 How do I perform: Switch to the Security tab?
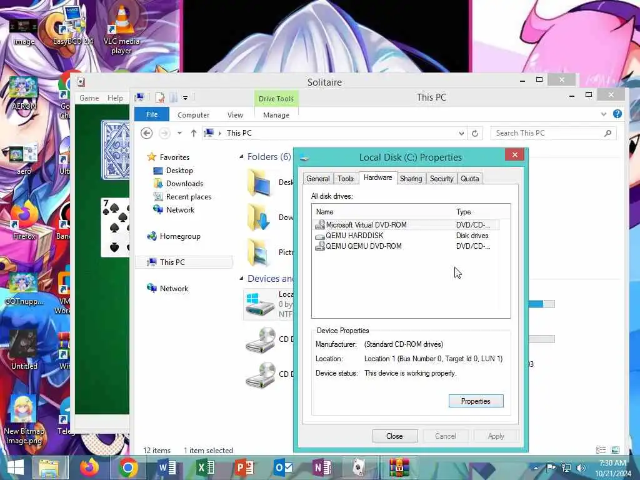442,178
